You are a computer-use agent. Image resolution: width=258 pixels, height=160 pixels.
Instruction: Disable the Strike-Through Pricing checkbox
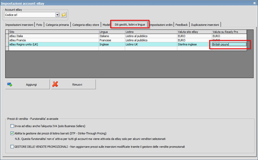[12, 133]
